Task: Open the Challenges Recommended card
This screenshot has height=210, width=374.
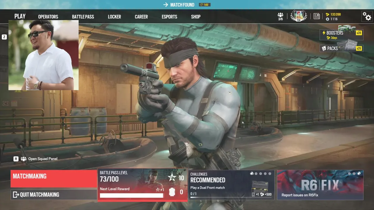Action: point(231,185)
